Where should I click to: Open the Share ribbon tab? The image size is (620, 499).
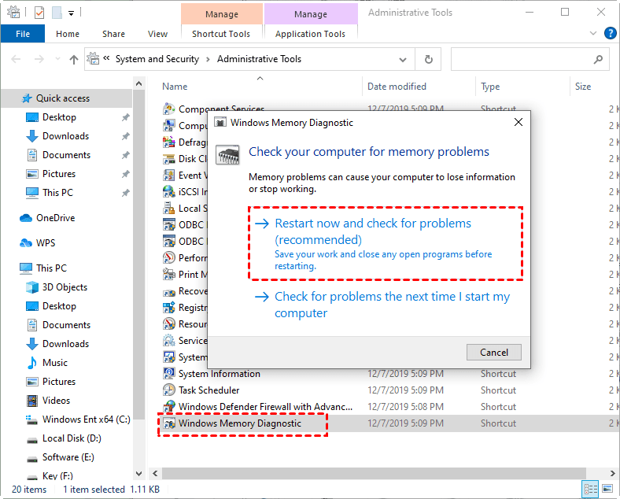[x=113, y=34]
